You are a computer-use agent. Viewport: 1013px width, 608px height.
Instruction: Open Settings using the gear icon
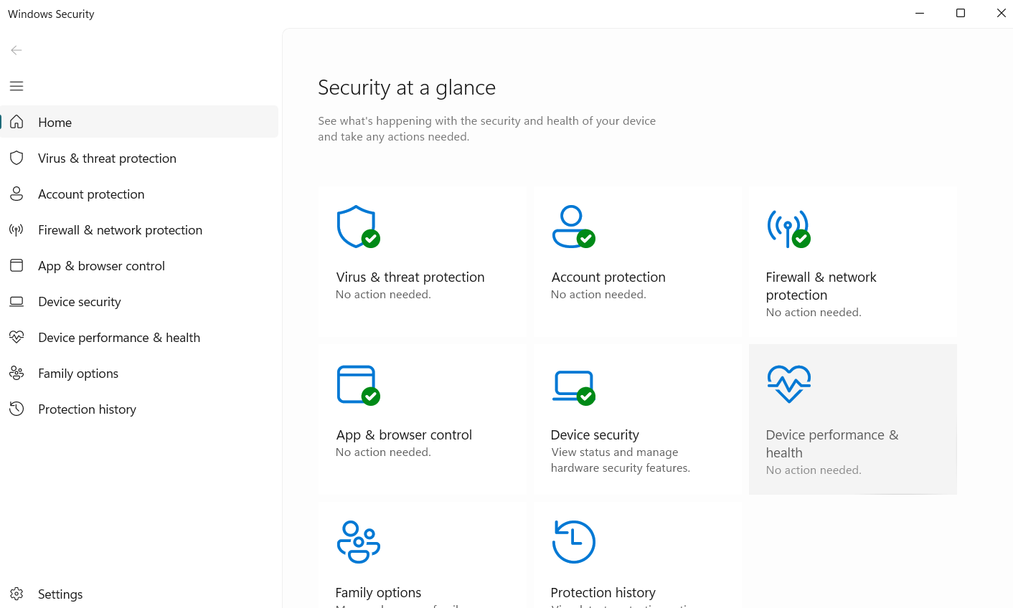[17, 594]
